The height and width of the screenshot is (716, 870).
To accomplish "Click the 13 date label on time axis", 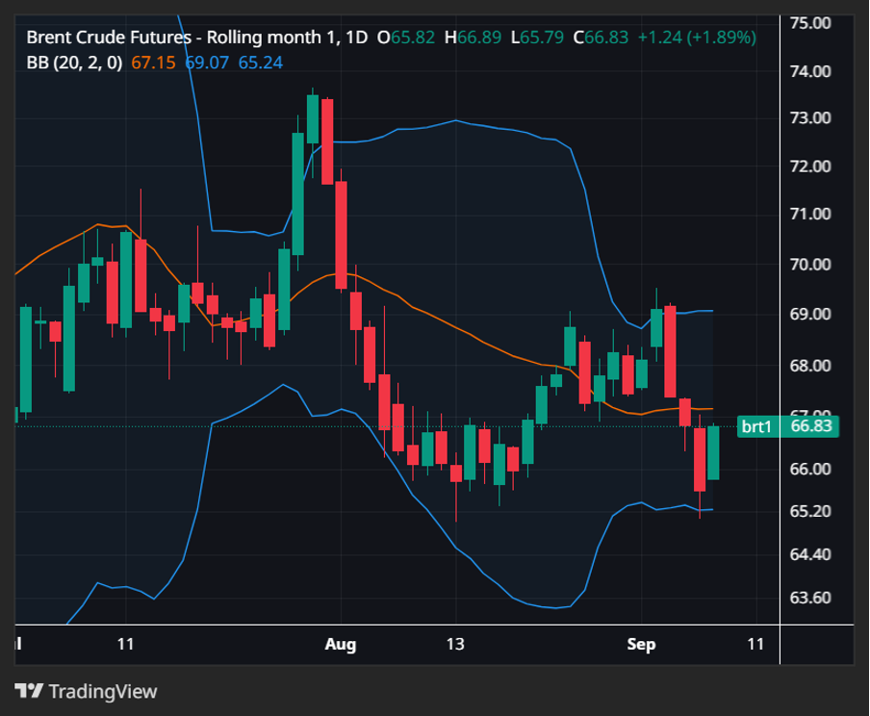I will pos(455,644).
